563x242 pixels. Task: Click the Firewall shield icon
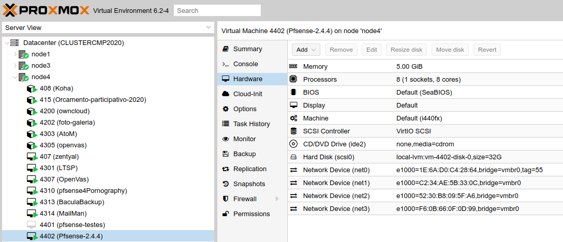[x=226, y=199]
